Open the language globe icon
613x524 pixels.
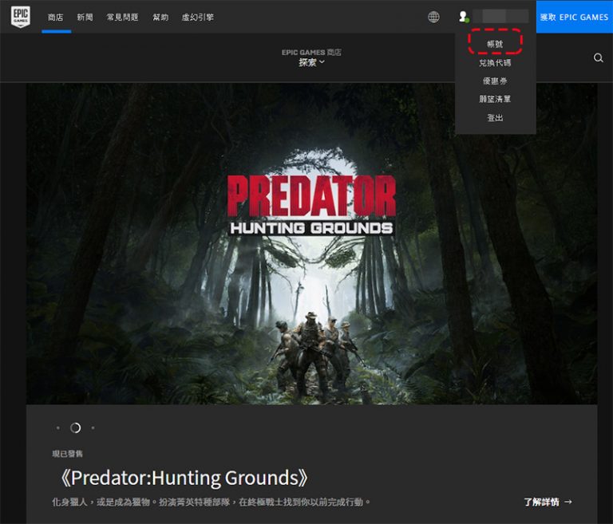click(433, 17)
